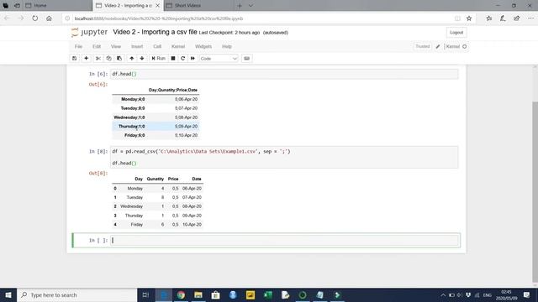
Task: Add page to favorites with star icon
Action: pyautogui.click(x=469, y=18)
